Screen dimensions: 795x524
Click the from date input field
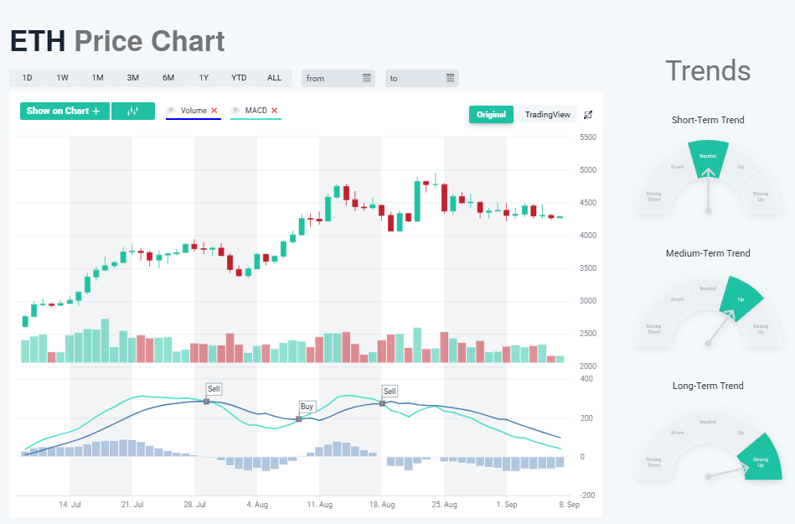(332, 78)
